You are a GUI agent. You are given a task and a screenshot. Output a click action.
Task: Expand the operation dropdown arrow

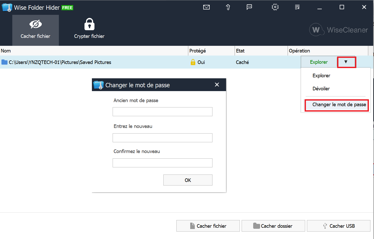pyautogui.click(x=346, y=62)
